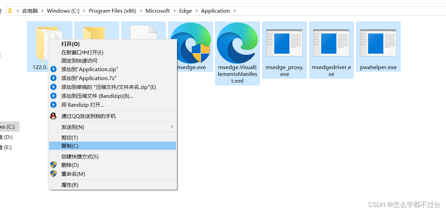Viewport: 446px width, 211px height.
Task: Click Bandizip icon beside 添加到"Application.zip"
Action: click(53, 69)
